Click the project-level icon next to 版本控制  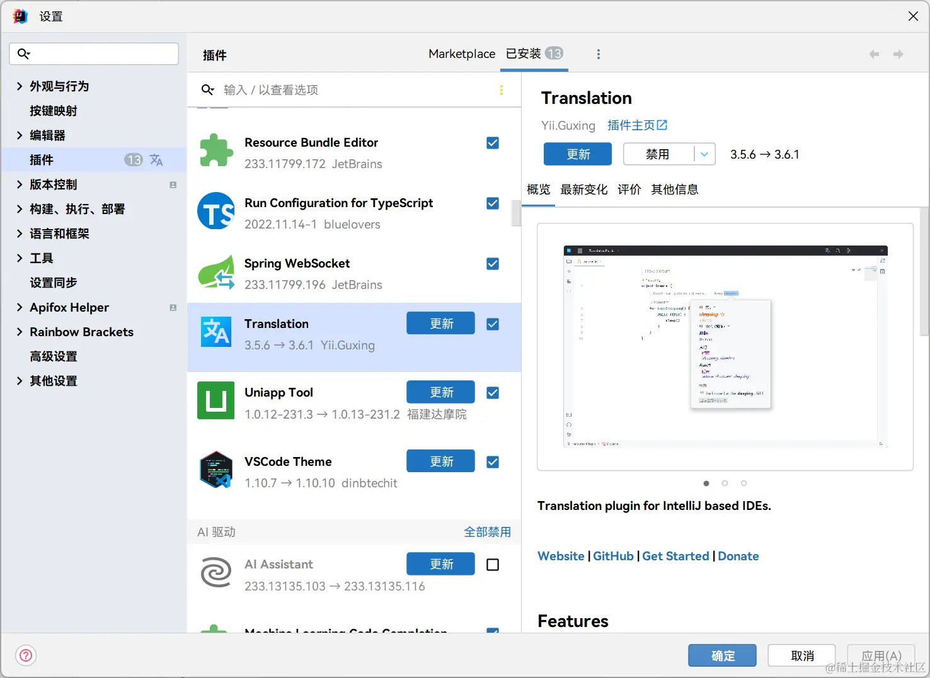pyautogui.click(x=173, y=184)
